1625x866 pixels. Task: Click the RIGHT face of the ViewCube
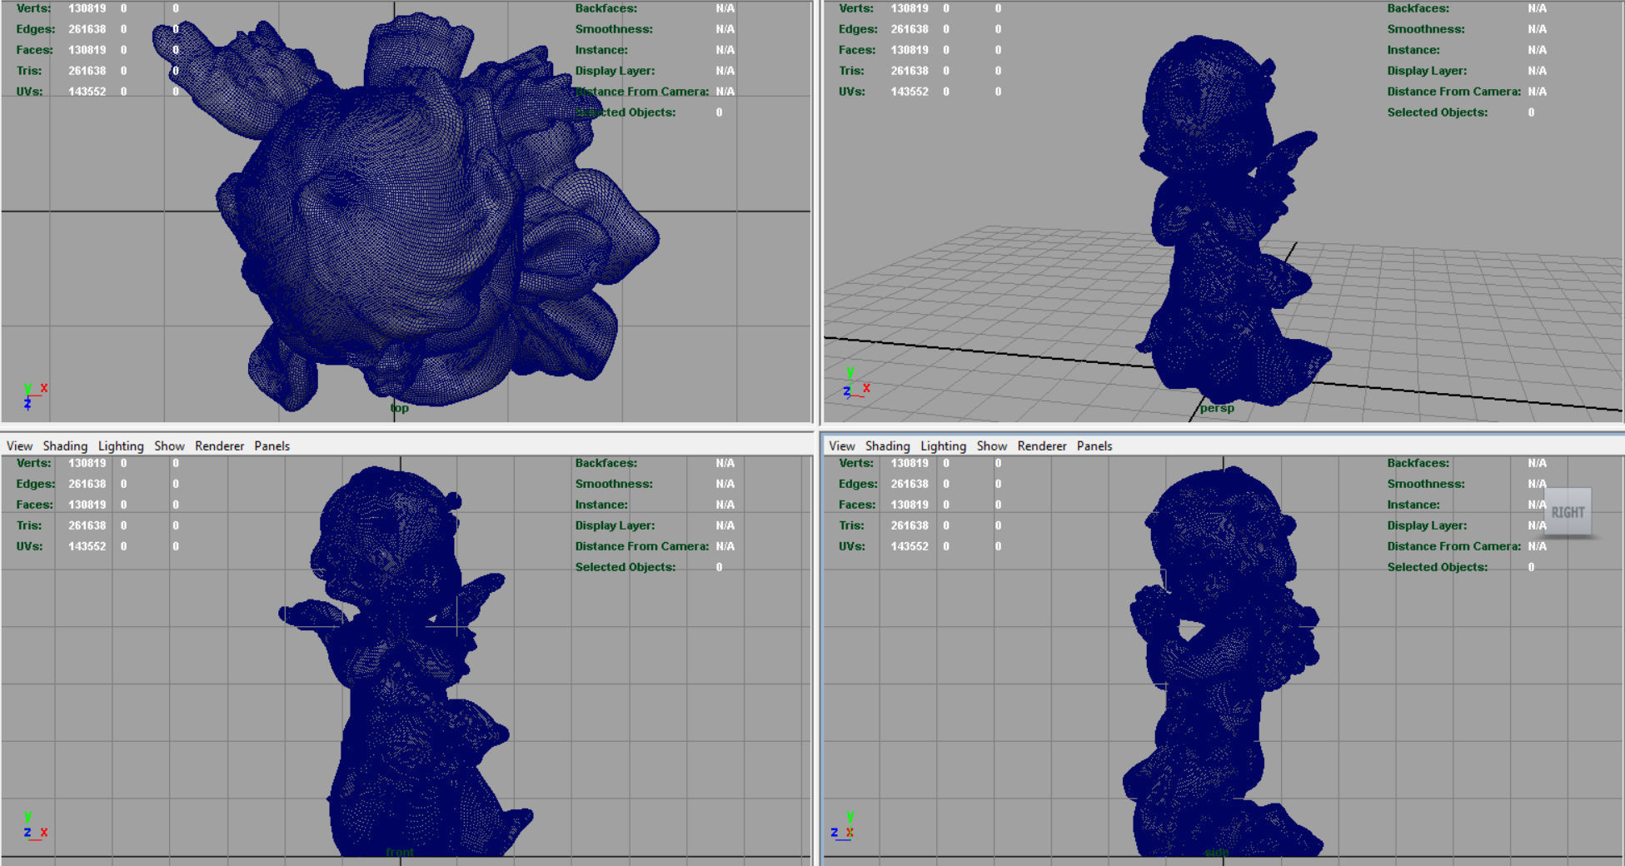click(1568, 512)
